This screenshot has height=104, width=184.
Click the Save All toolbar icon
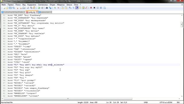(x=14, y=8)
